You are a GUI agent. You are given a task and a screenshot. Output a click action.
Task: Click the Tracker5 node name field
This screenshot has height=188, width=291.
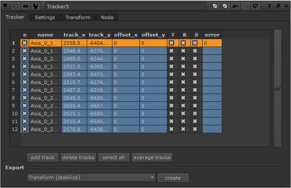125,7
